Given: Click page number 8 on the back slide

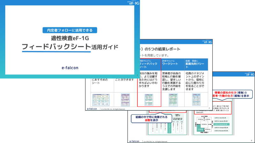Looking at the screenshot, I should pos(251,140).
